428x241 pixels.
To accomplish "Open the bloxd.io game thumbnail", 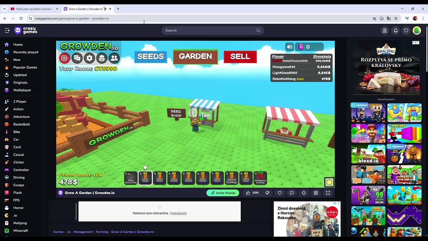I will click(x=368, y=154).
